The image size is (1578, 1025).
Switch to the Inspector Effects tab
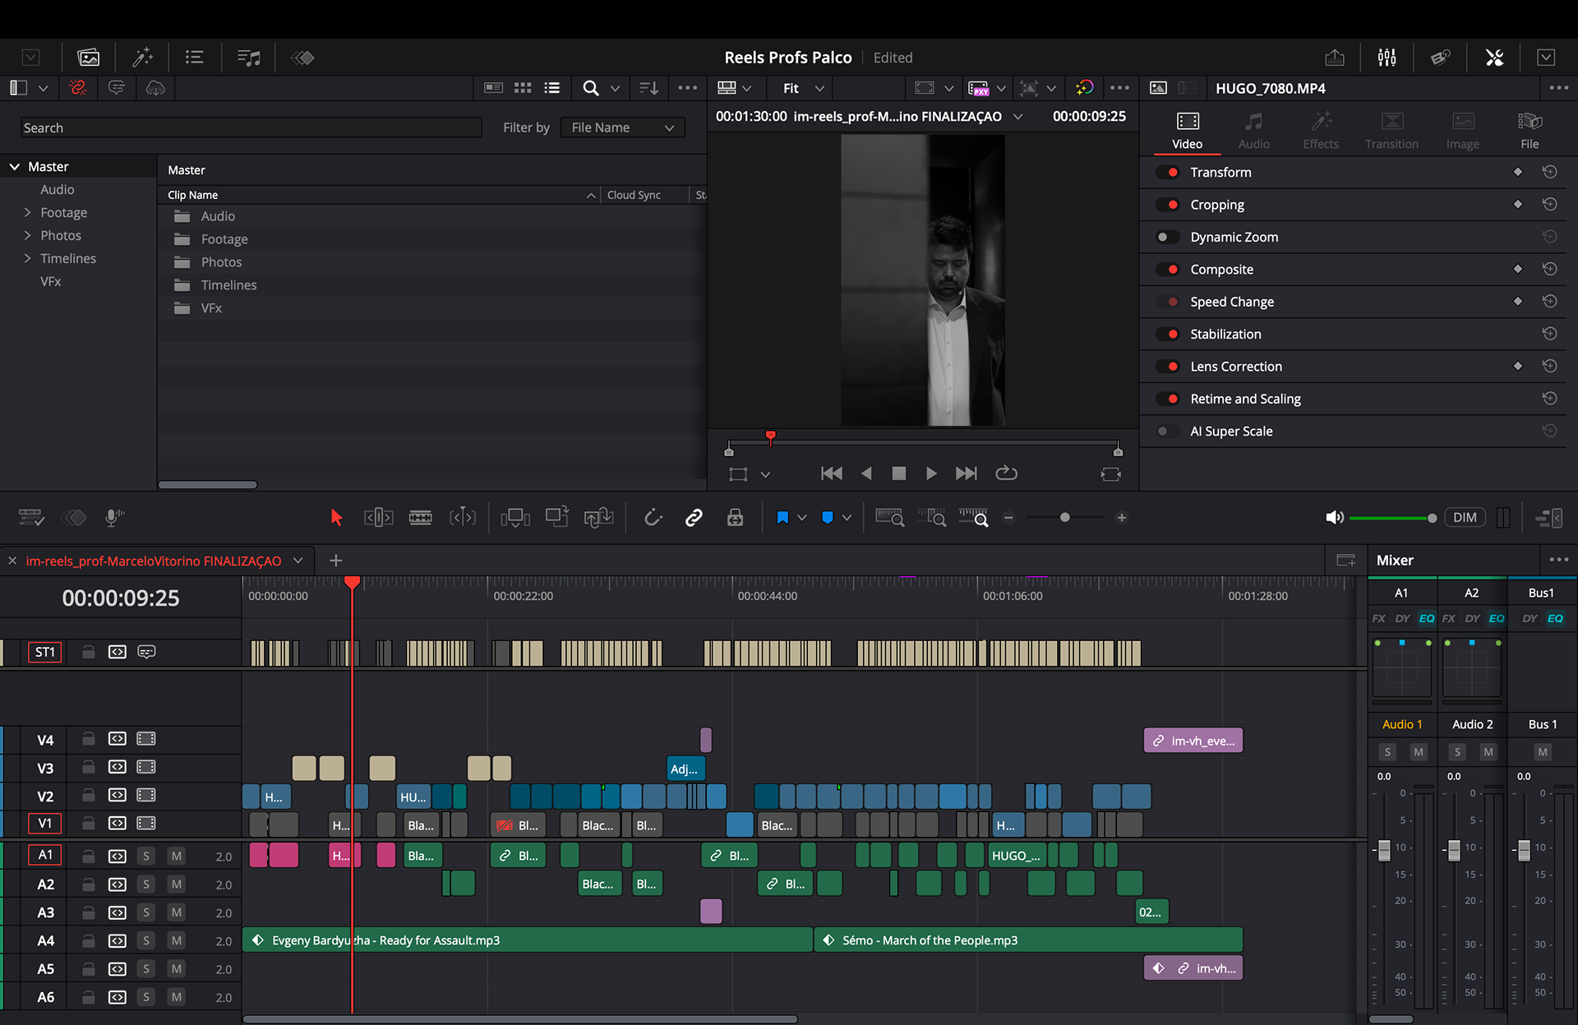pyautogui.click(x=1321, y=131)
